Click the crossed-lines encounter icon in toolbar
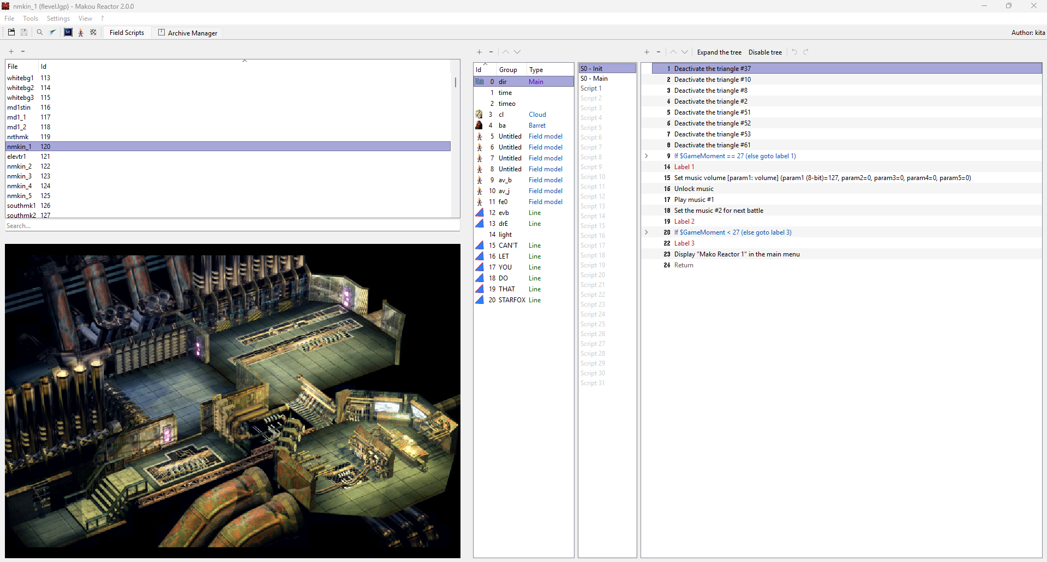The width and height of the screenshot is (1047, 562). (93, 32)
